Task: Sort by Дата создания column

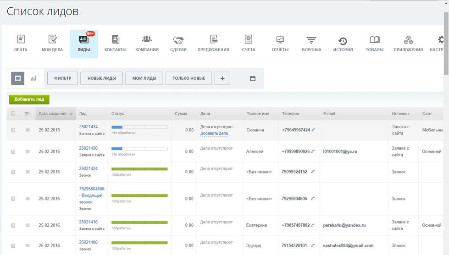Action: click(55, 114)
